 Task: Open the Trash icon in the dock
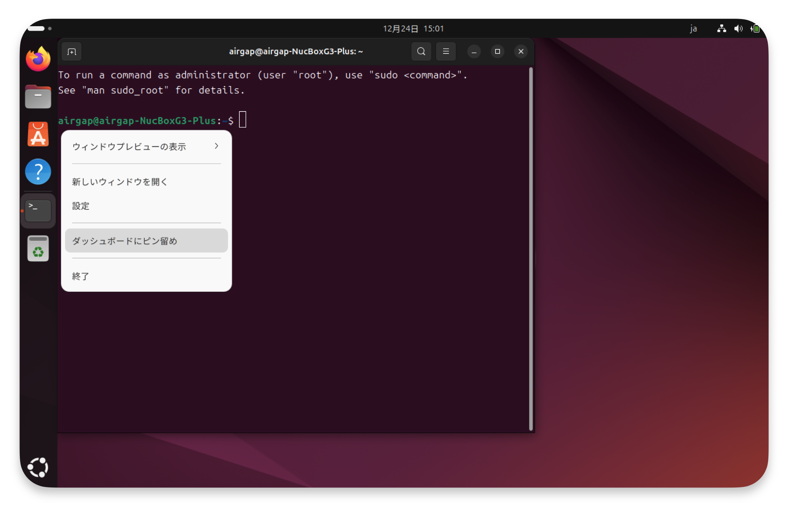pyautogui.click(x=38, y=248)
